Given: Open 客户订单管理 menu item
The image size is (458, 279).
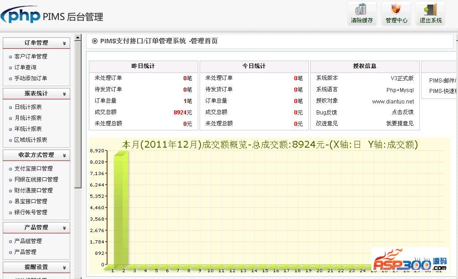Looking at the screenshot, I should click(31, 57).
